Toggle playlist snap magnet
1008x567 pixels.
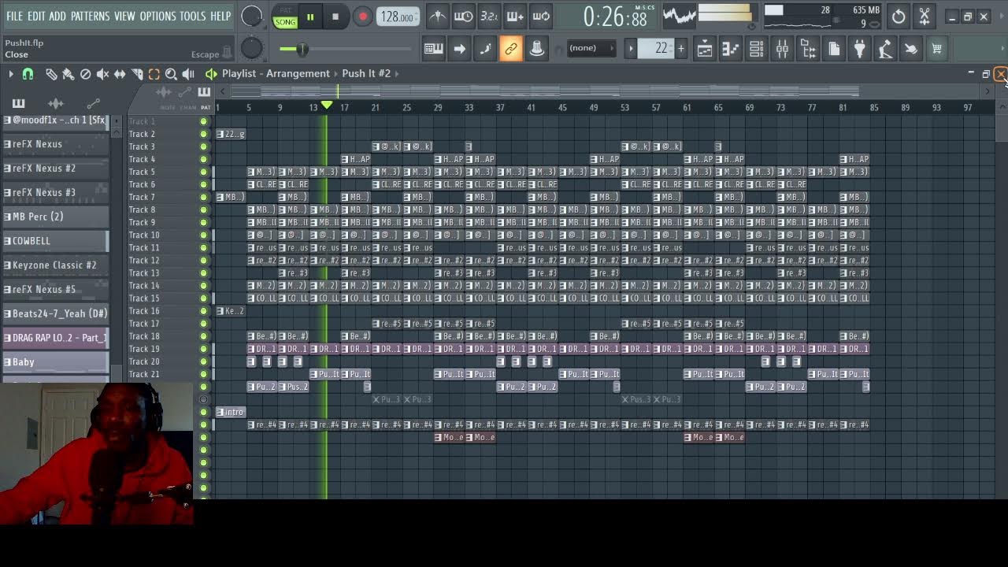28,74
